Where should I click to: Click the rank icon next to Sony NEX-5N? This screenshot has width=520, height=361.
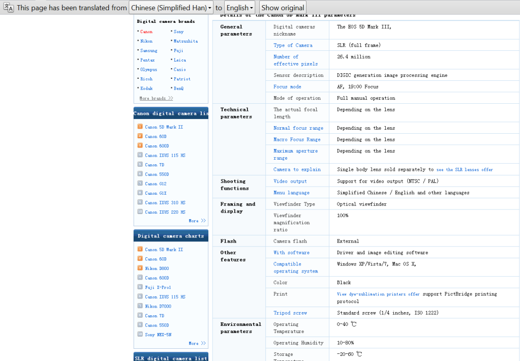(140, 334)
